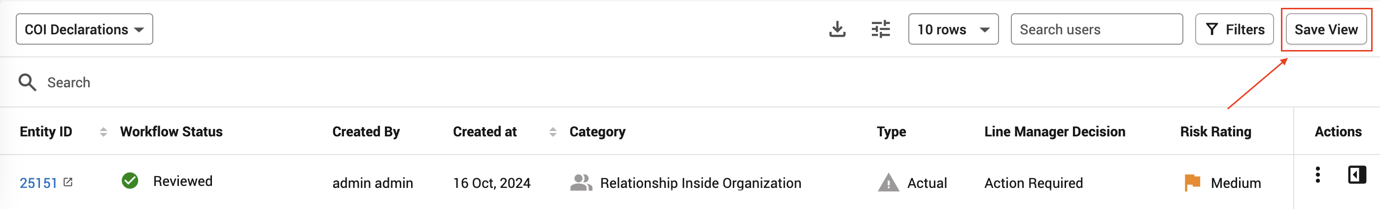
Task: Click the download export icon
Action: (x=837, y=29)
